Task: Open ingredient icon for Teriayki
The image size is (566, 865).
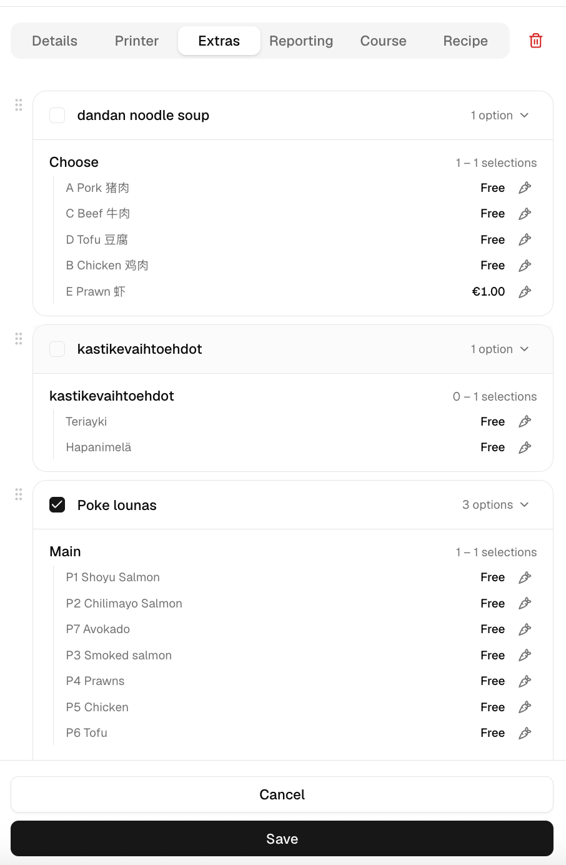Action: point(525,421)
